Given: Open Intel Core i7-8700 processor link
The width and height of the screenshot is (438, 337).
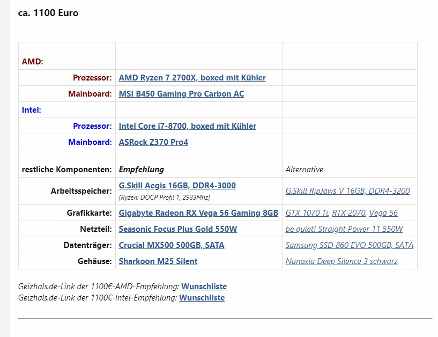Looking at the screenshot, I should (x=187, y=126).
